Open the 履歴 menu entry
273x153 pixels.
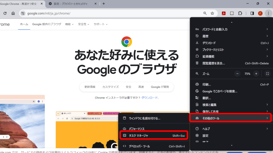[x=232, y=36]
